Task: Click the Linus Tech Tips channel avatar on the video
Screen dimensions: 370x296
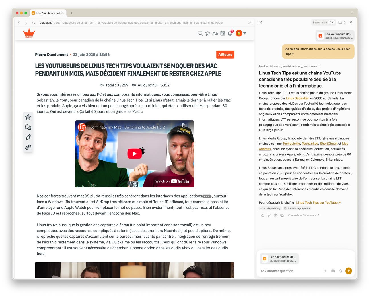Action: pyautogui.click(x=82, y=127)
